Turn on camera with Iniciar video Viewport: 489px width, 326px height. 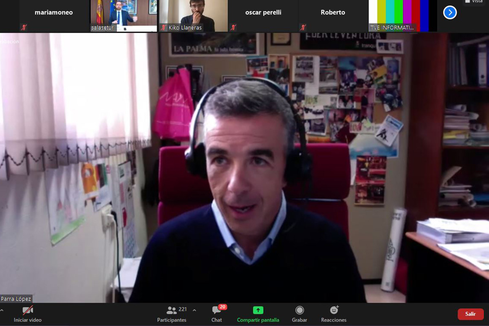point(28,311)
